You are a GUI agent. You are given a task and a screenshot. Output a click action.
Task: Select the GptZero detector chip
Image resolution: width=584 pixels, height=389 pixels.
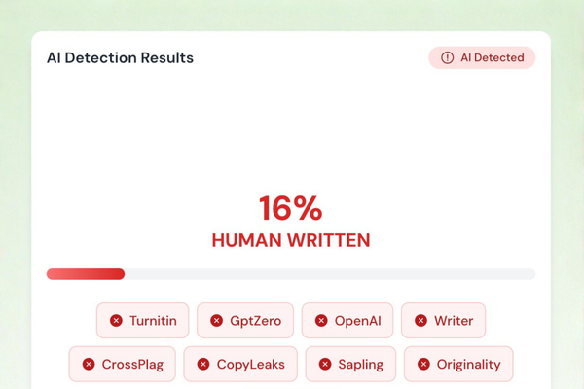(x=243, y=321)
